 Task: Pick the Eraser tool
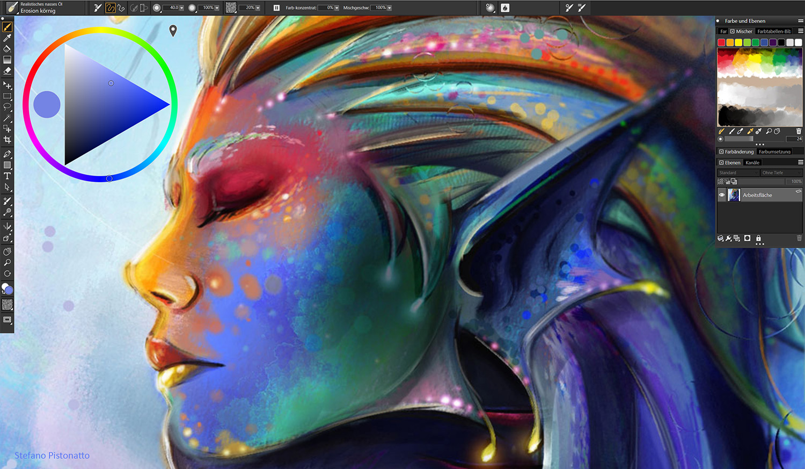7,71
